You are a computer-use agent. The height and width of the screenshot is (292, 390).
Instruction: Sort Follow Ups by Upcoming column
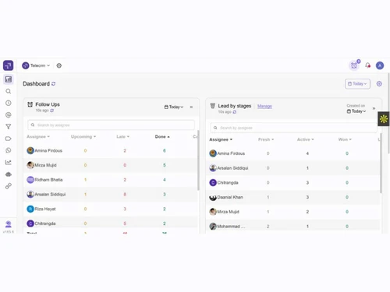click(83, 136)
